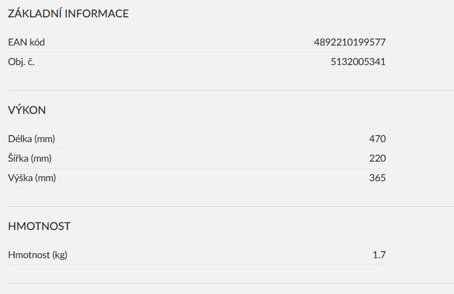
Task: Select the Obj. č. label
Action: (x=21, y=62)
